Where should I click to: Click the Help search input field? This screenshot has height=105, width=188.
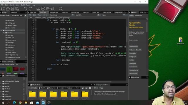point(137,19)
